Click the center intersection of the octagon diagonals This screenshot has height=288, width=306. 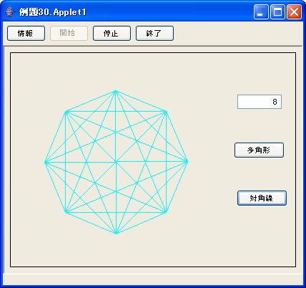click(116, 162)
